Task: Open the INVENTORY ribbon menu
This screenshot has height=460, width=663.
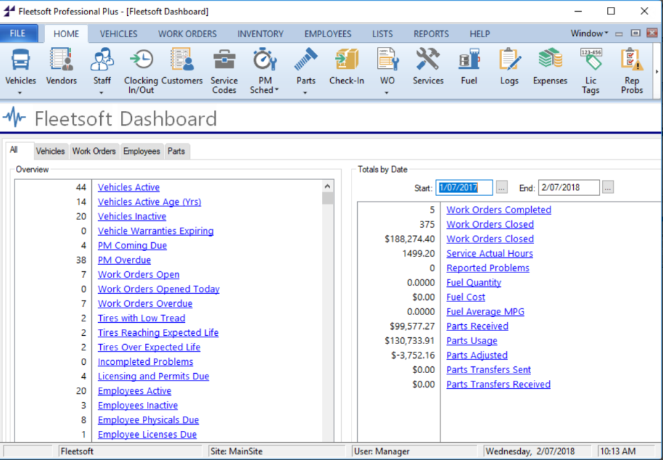Action: [260, 33]
